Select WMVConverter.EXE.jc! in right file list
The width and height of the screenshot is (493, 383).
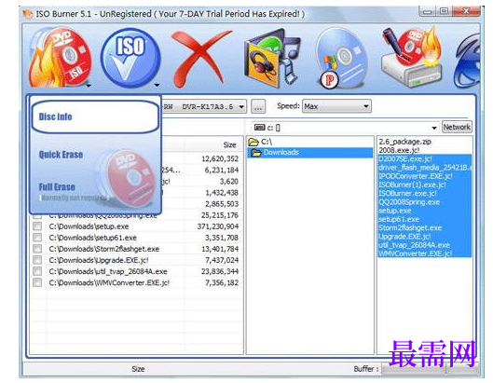point(416,253)
